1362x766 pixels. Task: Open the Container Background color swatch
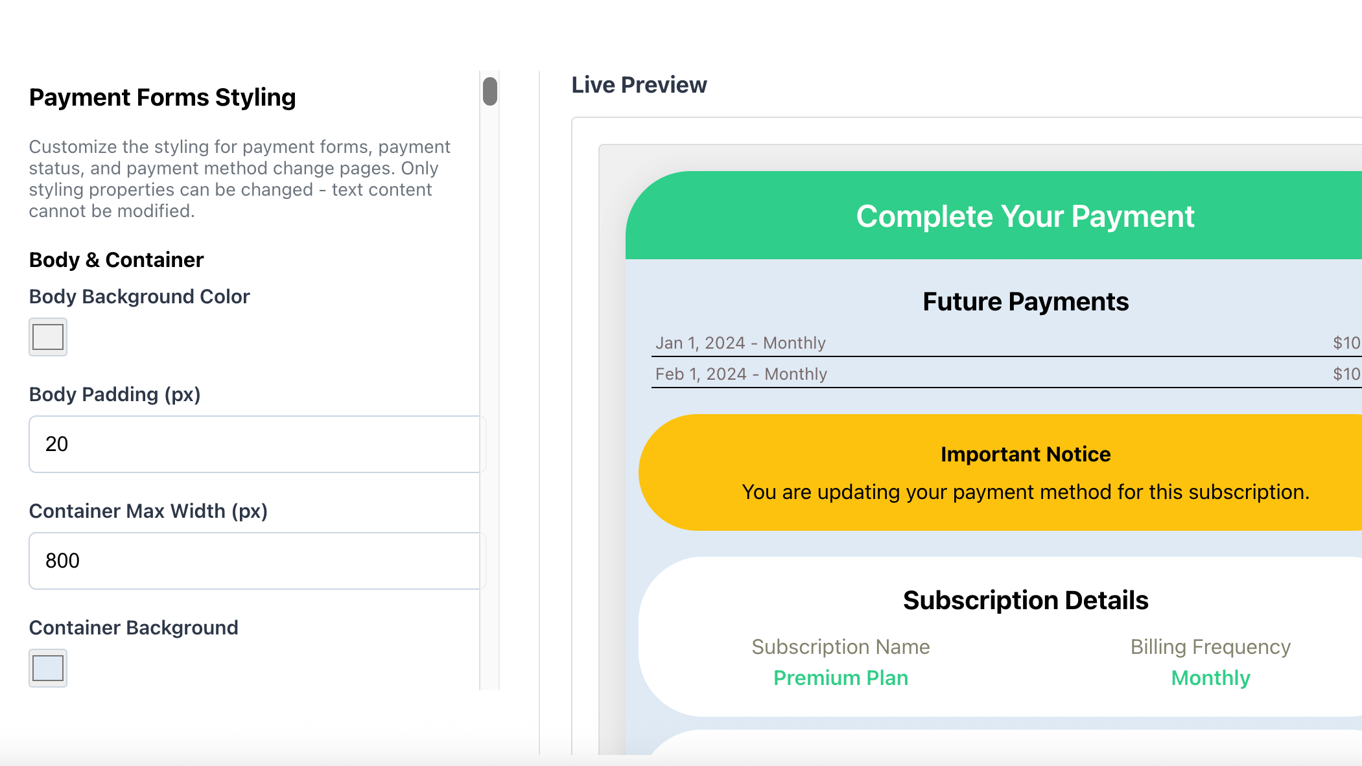tap(48, 668)
